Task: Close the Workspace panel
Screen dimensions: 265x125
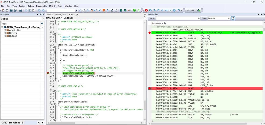Action: pos(43,14)
